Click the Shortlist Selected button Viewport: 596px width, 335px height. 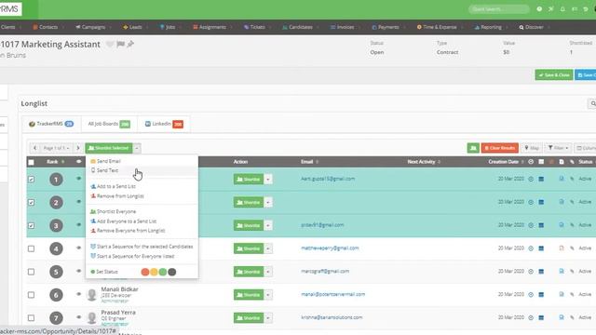click(x=109, y=148)
